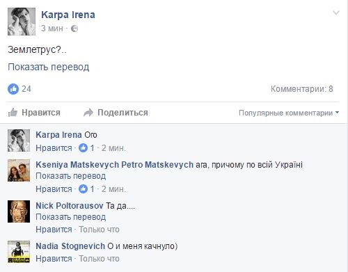
Task: Expand the Популярные комментарии sorting dropdown
Action: tap(289, 113)
